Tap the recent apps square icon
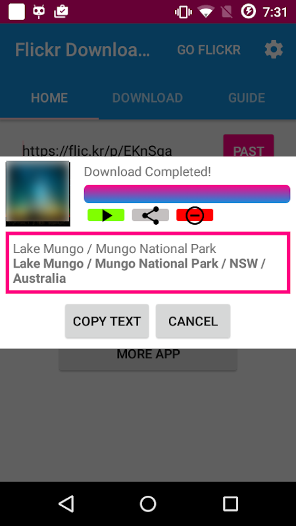296x526 pixels. [x=230, y=504]
